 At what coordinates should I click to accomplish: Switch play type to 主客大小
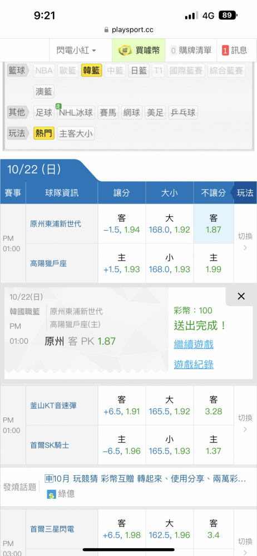click(76, 133)
